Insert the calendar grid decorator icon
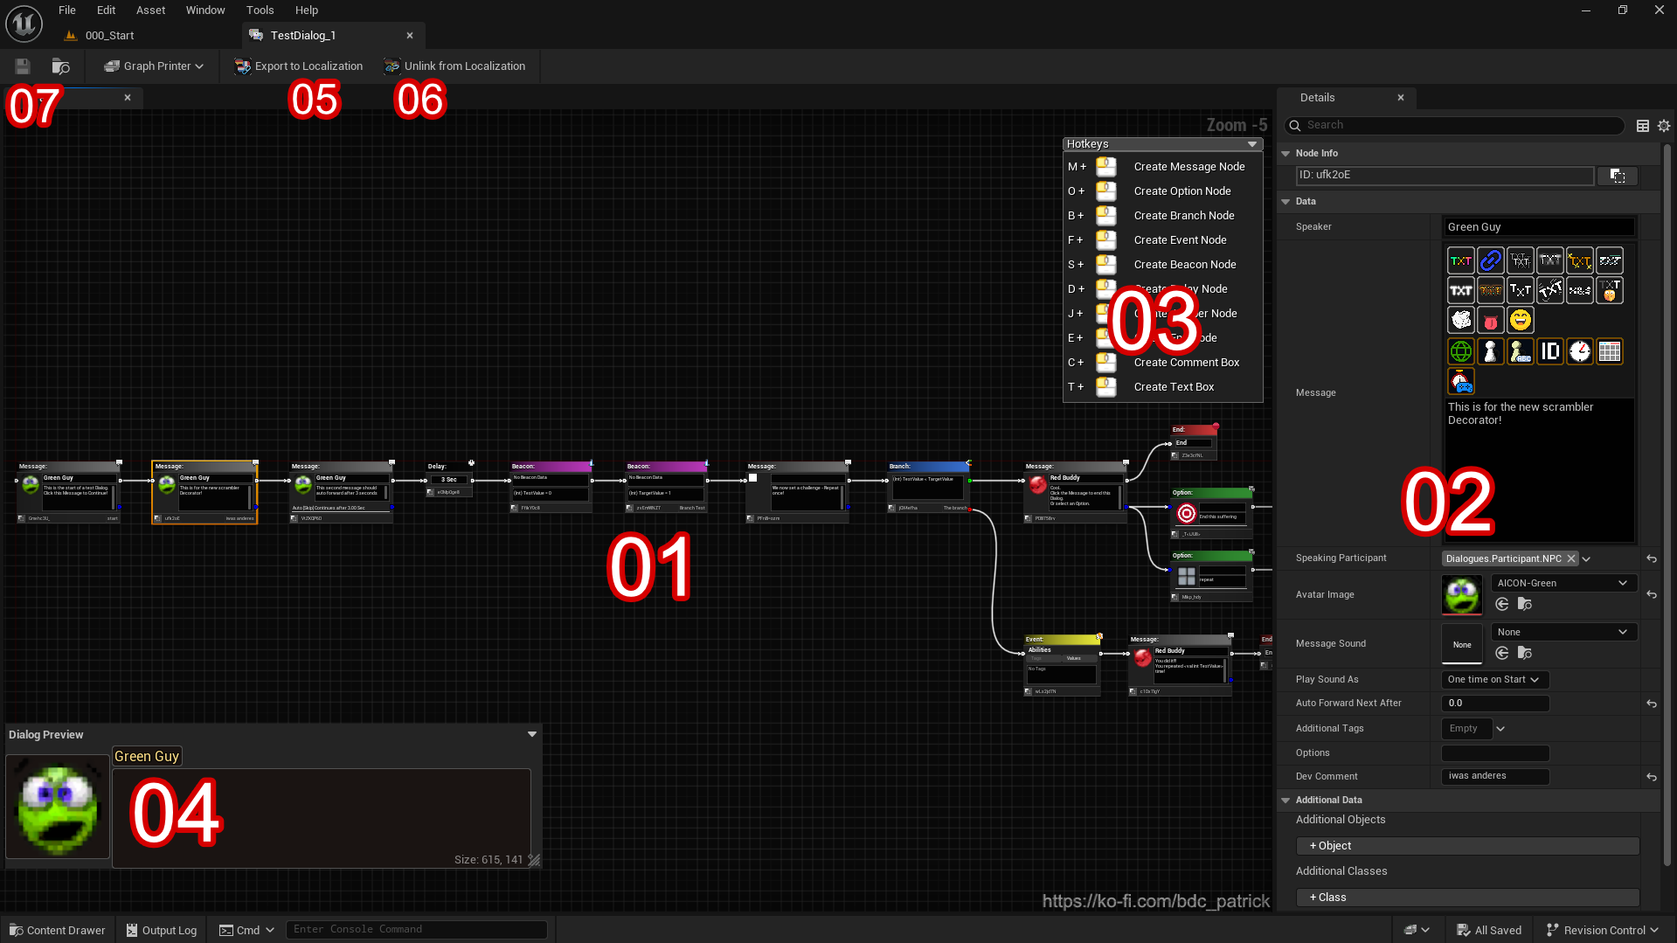Screen dimensions: 1677x943 pyautogui.click(x=1609, y=351)
